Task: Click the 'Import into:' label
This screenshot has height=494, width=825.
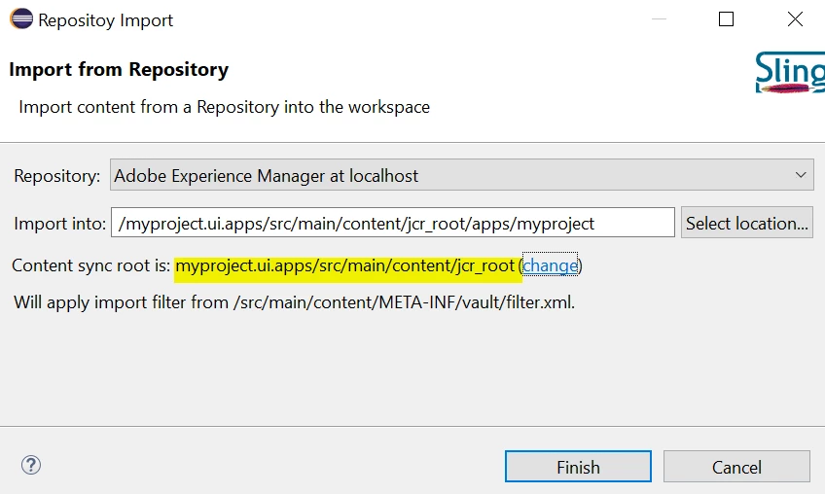Action: 60,224
